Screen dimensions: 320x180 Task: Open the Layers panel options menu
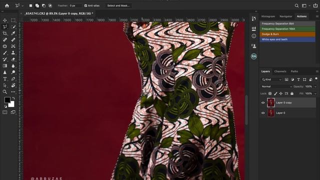click(x=317, y=71)
